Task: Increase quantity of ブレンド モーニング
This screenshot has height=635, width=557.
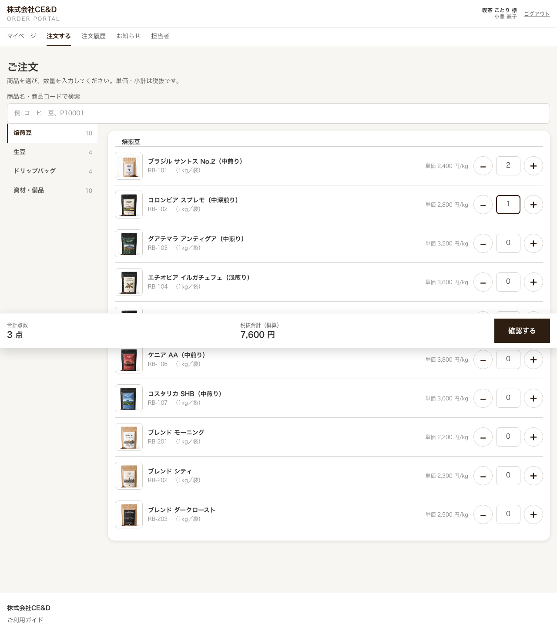Action: coord(534,437)
